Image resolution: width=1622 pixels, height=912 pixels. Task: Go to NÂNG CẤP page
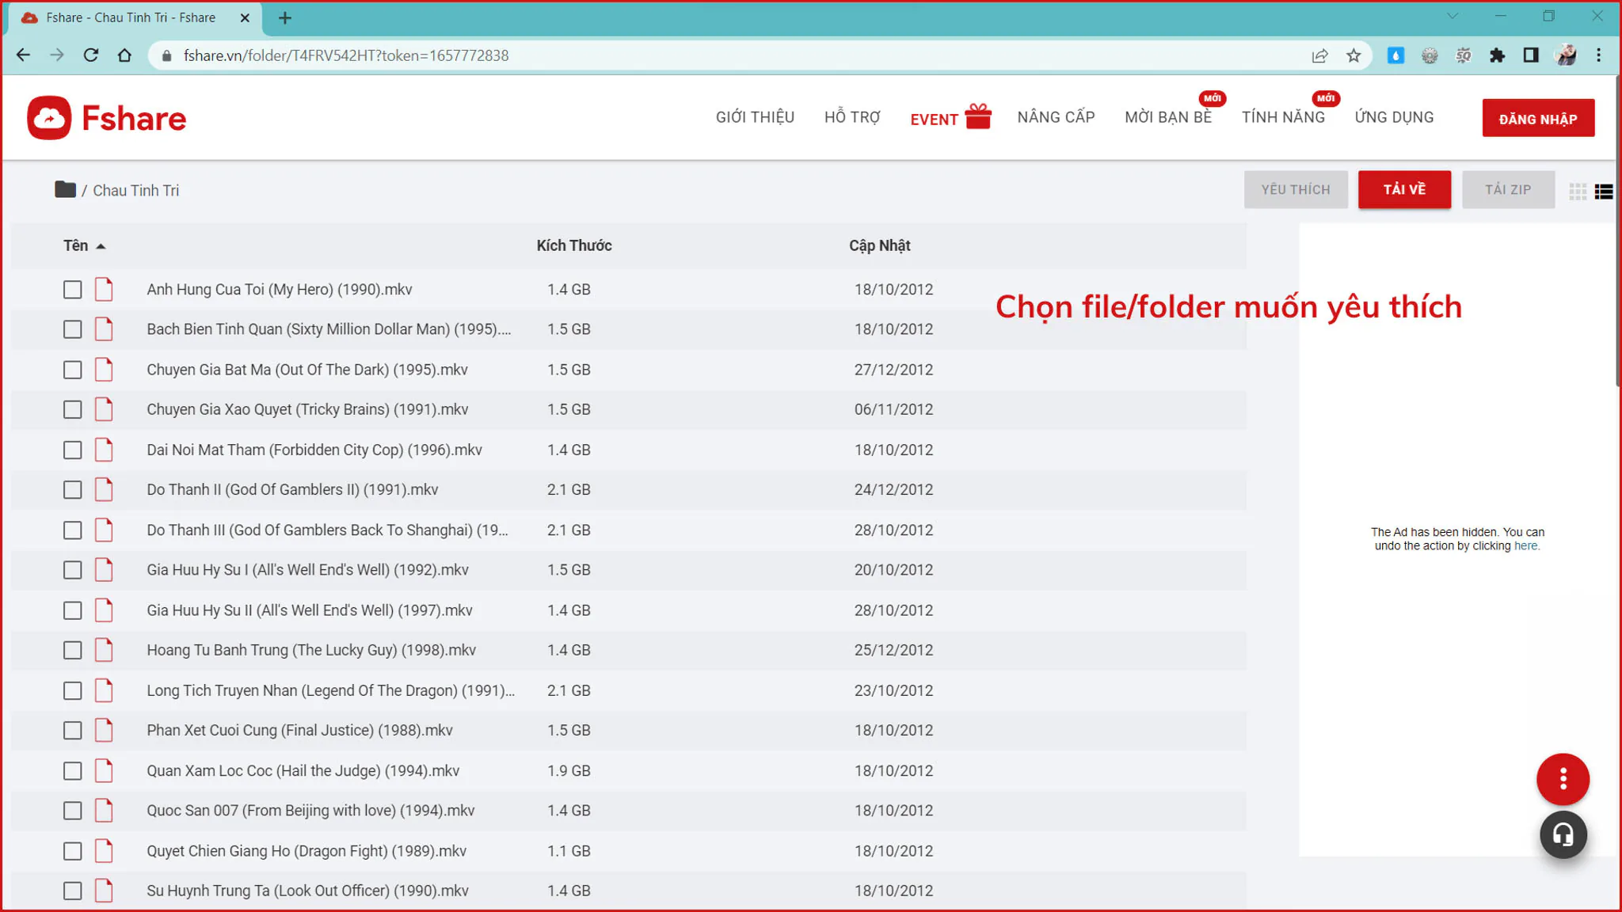coord(1056,117)
